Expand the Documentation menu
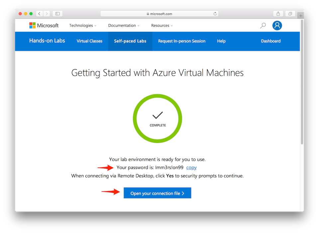This screenshot has height=233, width=319. point(123,25)
